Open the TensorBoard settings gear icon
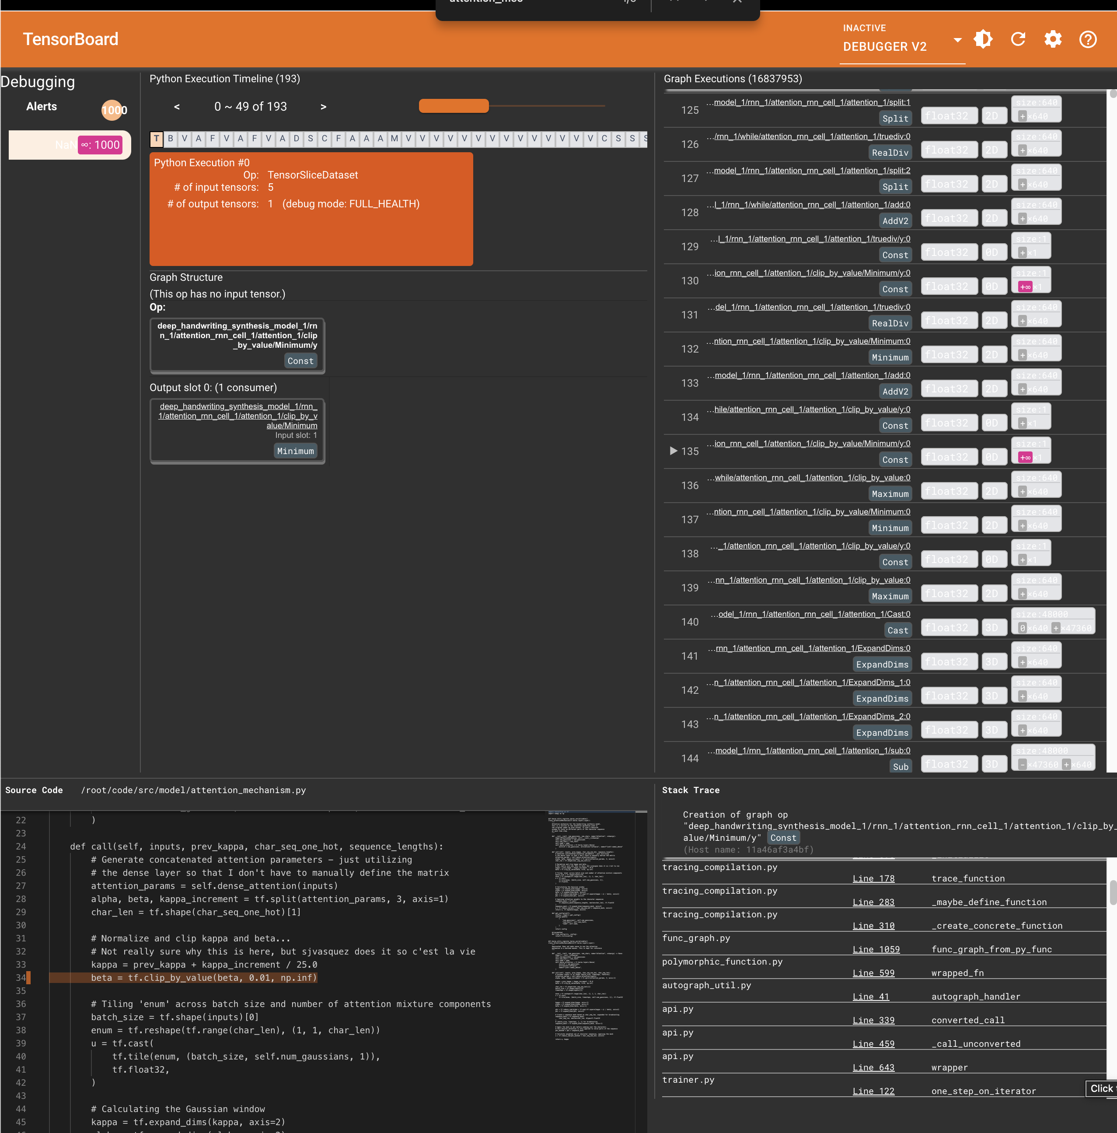Screen dimensions: 1117x1133 (x=1053, y=39)
